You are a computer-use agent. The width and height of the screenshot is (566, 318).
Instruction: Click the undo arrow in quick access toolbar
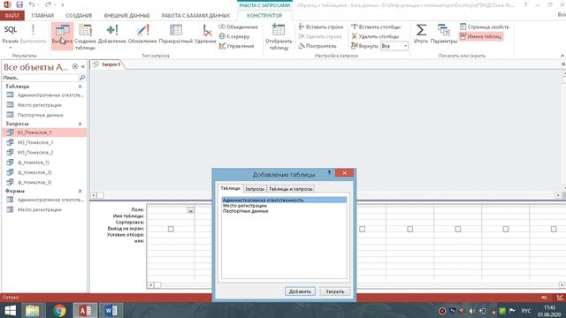coord(32,4)
